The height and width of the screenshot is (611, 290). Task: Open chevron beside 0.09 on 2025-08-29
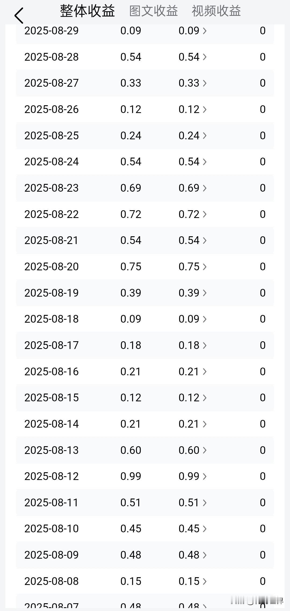[205, 31]
